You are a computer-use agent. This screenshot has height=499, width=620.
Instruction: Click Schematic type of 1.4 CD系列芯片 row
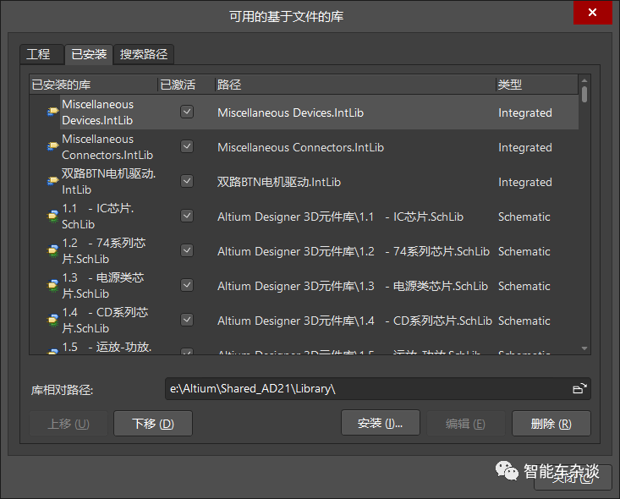coord(524,321)
